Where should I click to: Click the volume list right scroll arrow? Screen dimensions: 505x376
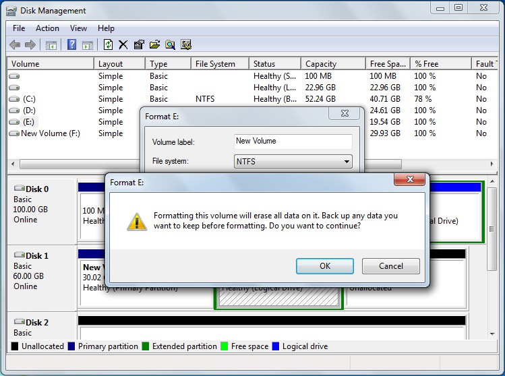coord(492,164)
